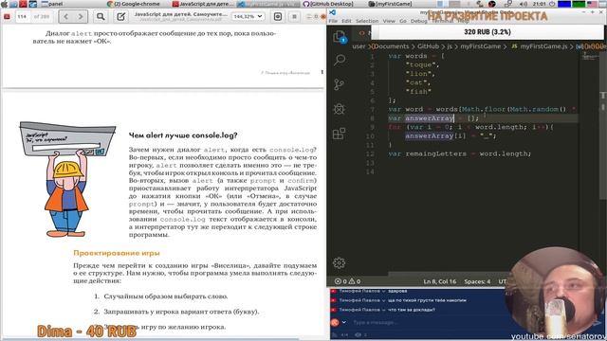Click answerArray on code line 8
The image size is (607, 341).
tap(430, 117)
